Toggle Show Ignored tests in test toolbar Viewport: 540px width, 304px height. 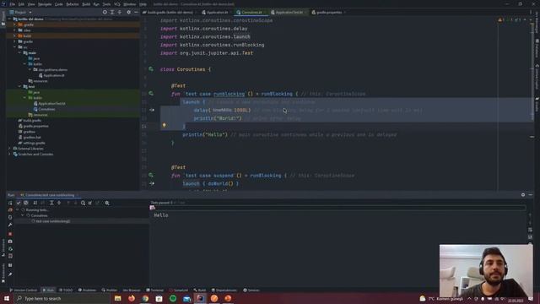tap(26, 203)
